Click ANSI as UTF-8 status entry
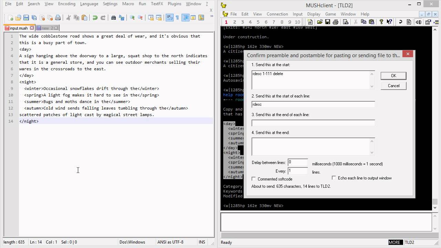This screenshot has height=248, width=441. [x=170, y=242]
